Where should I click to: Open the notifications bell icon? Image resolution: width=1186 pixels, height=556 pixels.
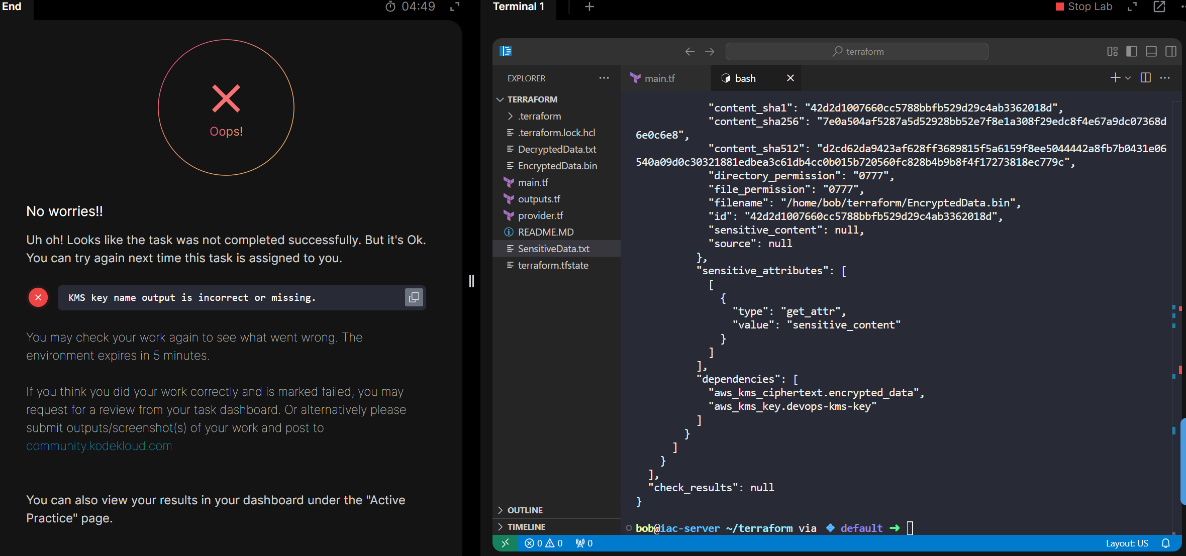[x=1166, y=543]
